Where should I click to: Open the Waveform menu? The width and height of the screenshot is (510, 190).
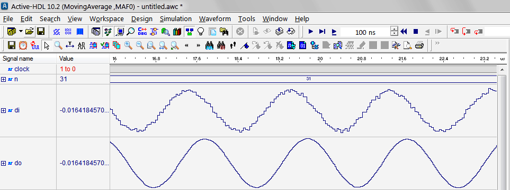click(215, 19)
